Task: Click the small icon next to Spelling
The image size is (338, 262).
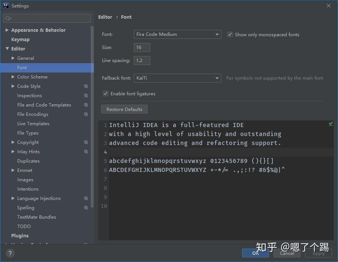Action: 86,207
